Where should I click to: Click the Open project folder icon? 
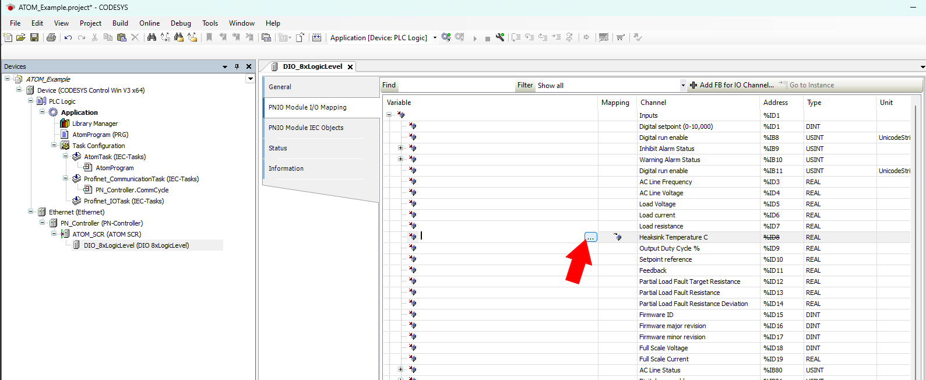[21, 37]
